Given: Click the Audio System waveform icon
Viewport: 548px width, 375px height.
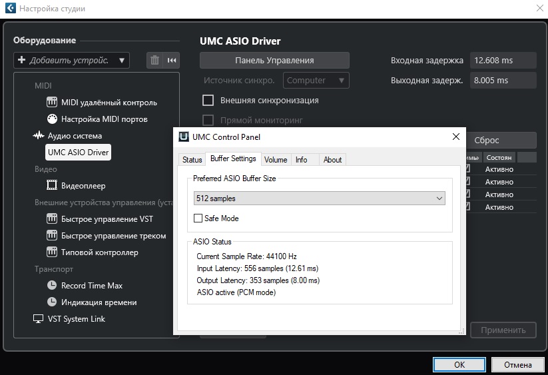Looking at the screenshot, I should point(39,136).
